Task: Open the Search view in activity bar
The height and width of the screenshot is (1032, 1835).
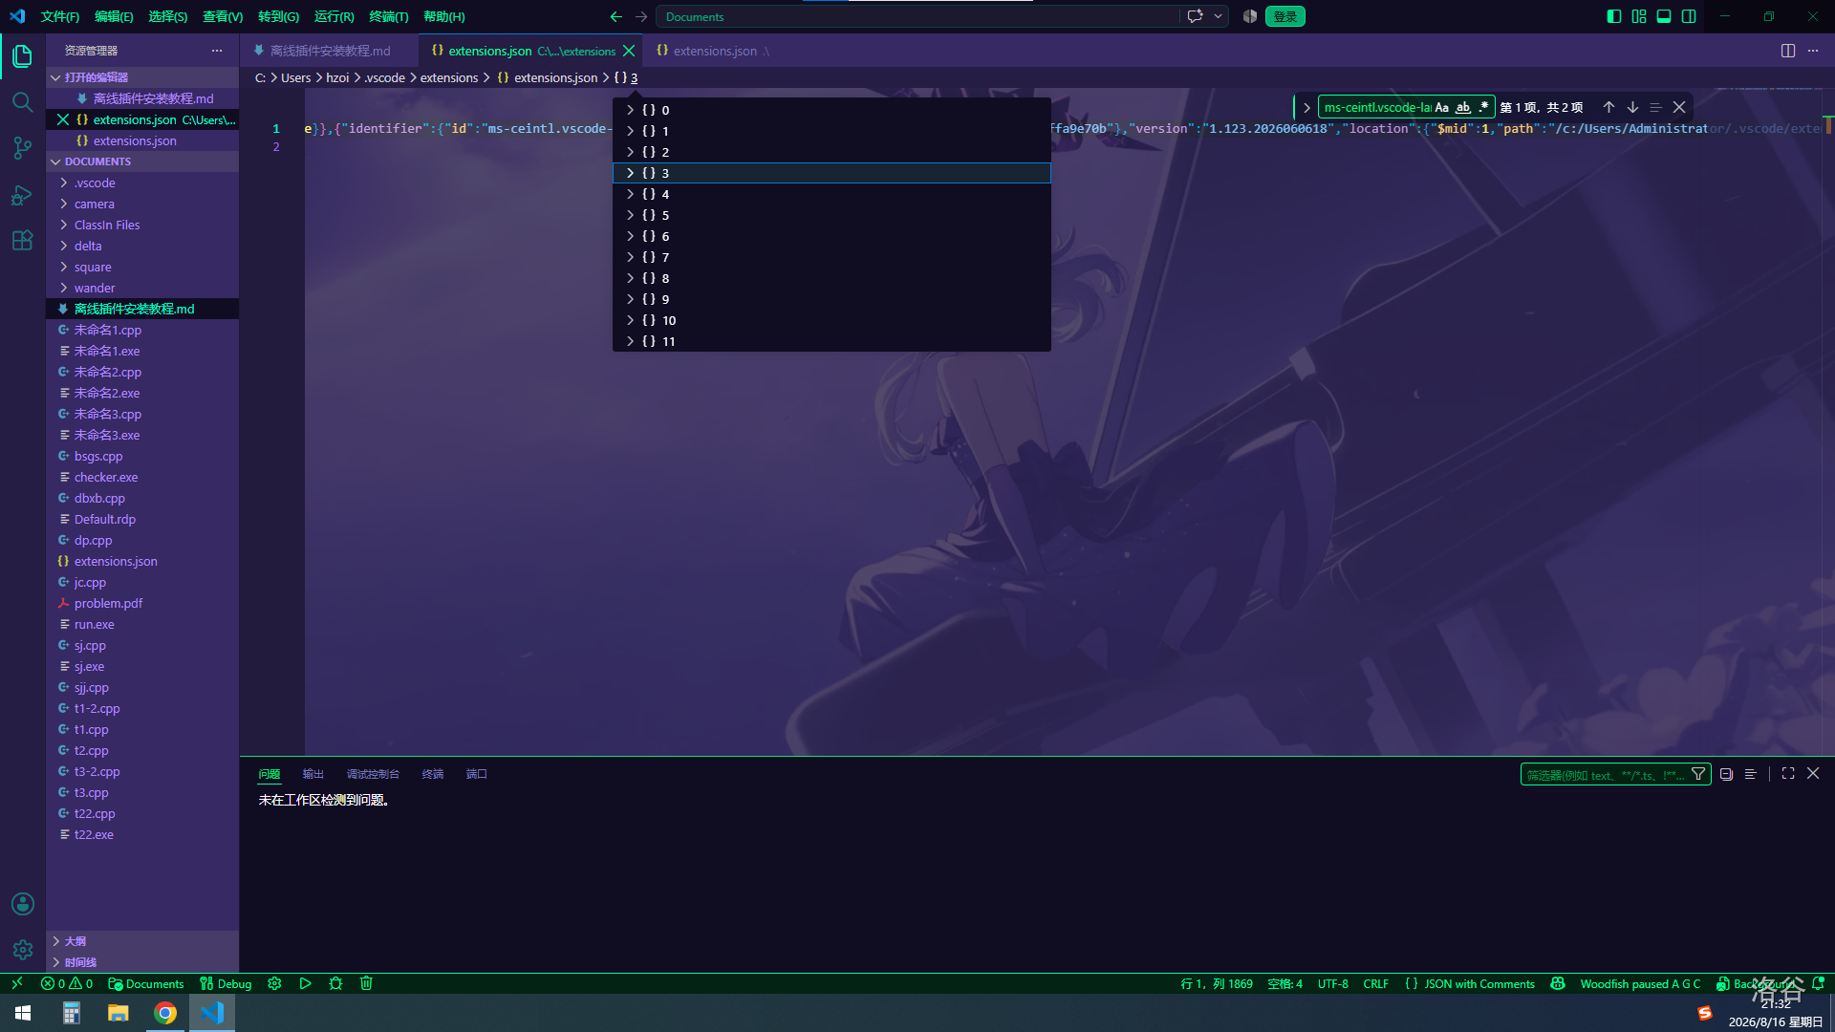Action: (x=23, y=102)
